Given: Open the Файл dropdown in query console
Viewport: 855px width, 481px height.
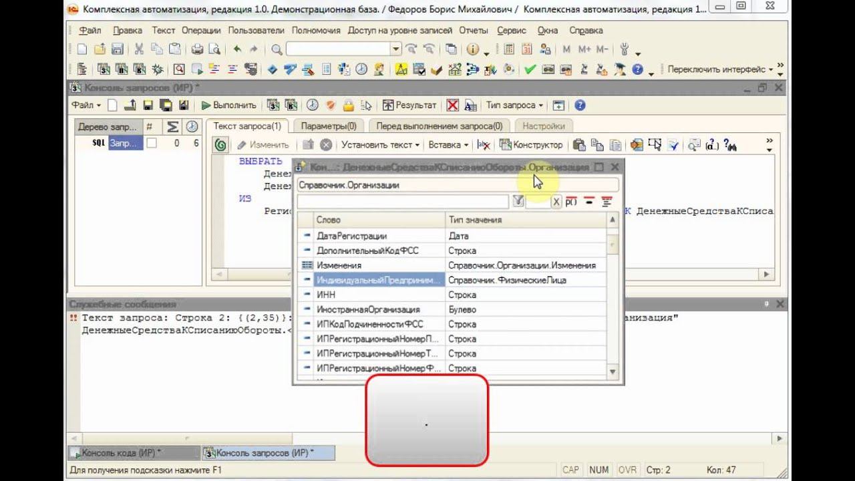Looking at the screenshot, I should [x=86, y=105].
